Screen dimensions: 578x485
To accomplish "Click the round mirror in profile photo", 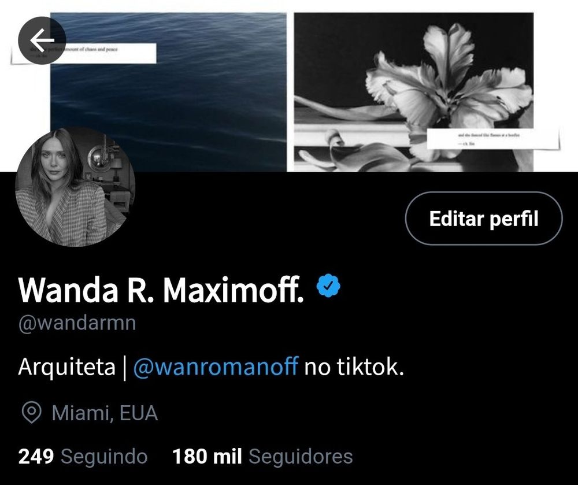I will 98,158.
